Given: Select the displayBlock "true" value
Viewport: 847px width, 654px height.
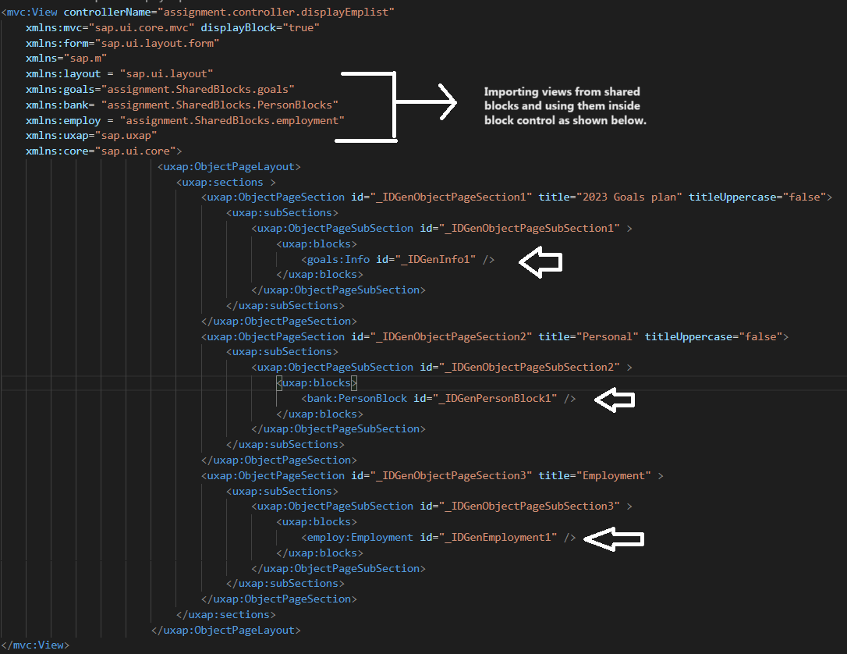Looking at the screenshot, I should coord(301,27).
